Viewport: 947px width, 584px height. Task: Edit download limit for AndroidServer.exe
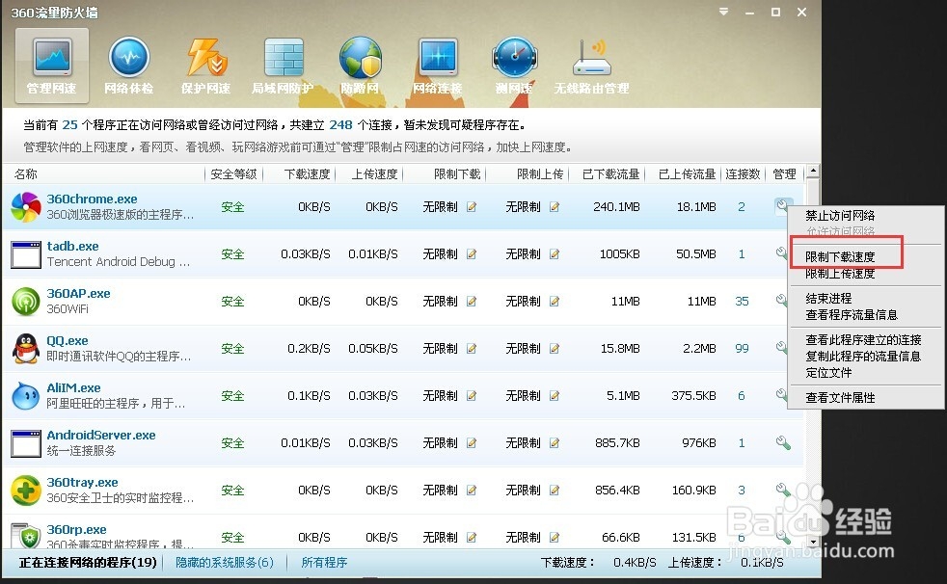472,443
